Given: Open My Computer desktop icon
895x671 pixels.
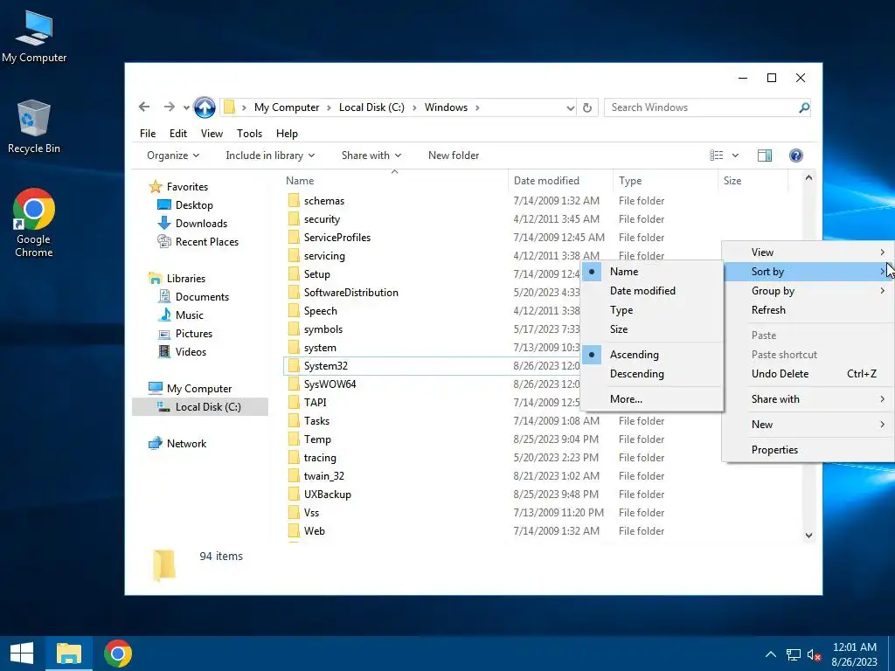Looking at the screenshot, I should 34,35.
